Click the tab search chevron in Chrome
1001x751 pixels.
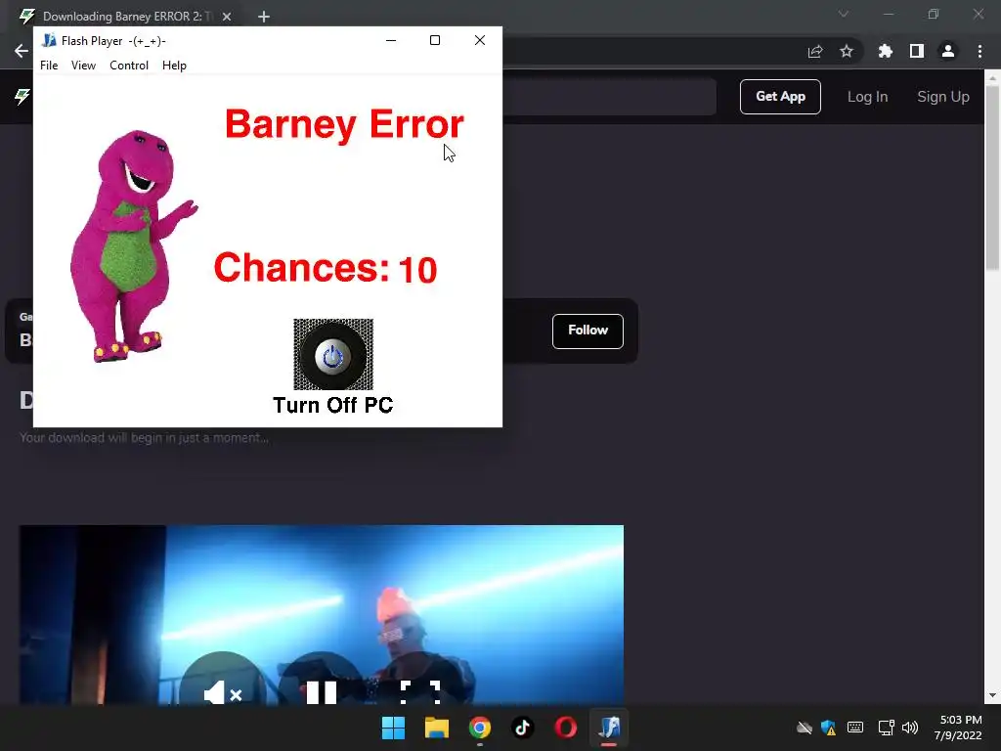coord(844,14)
